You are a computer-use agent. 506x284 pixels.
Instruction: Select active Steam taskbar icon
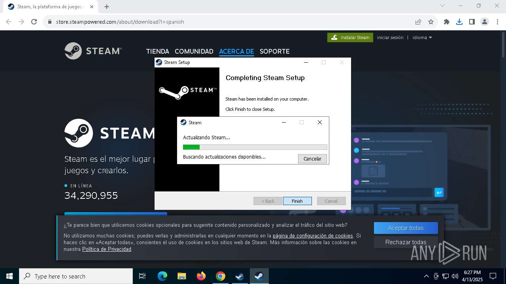(x=259, y=276)
